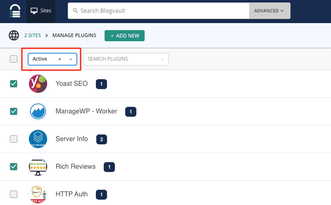Toggle the select-all plugins checkbox
This screenshot has width=331, height=205.
click(x=14, y=59)
